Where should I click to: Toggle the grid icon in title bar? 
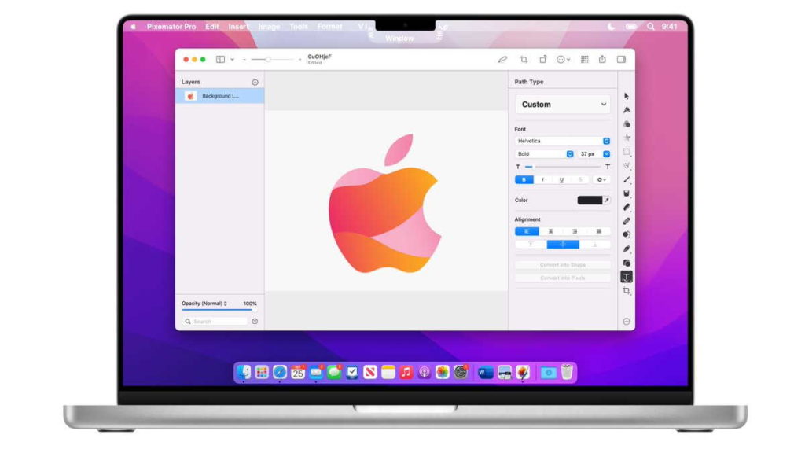tap(584, 60)
